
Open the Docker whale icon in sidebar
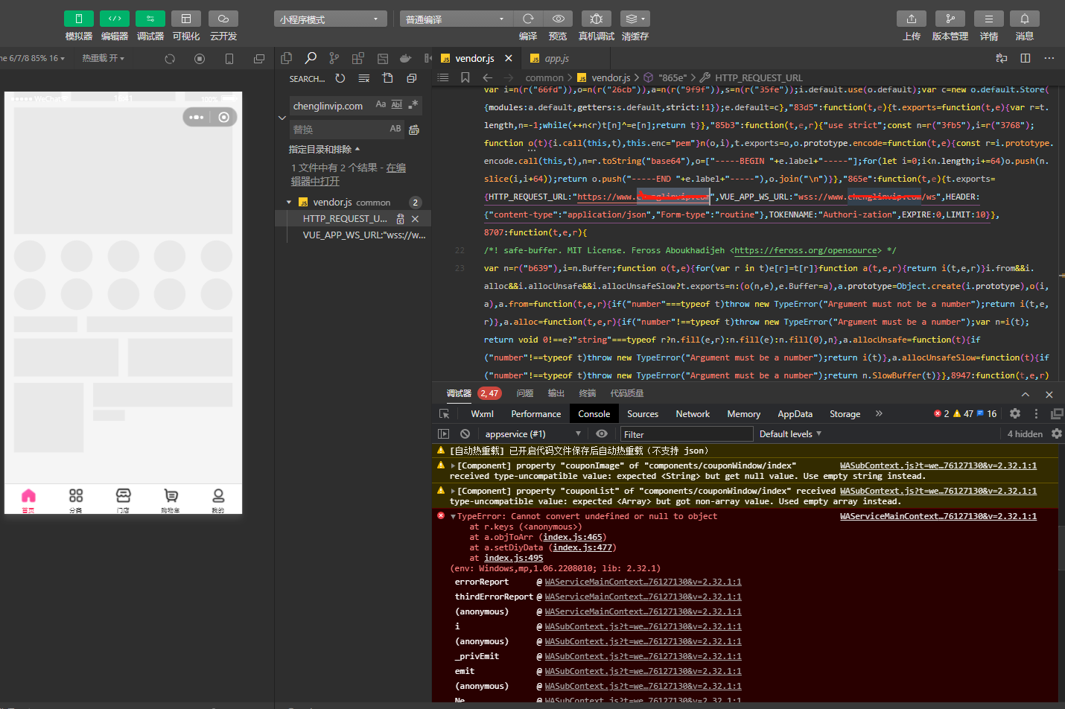tap(405, 58)
